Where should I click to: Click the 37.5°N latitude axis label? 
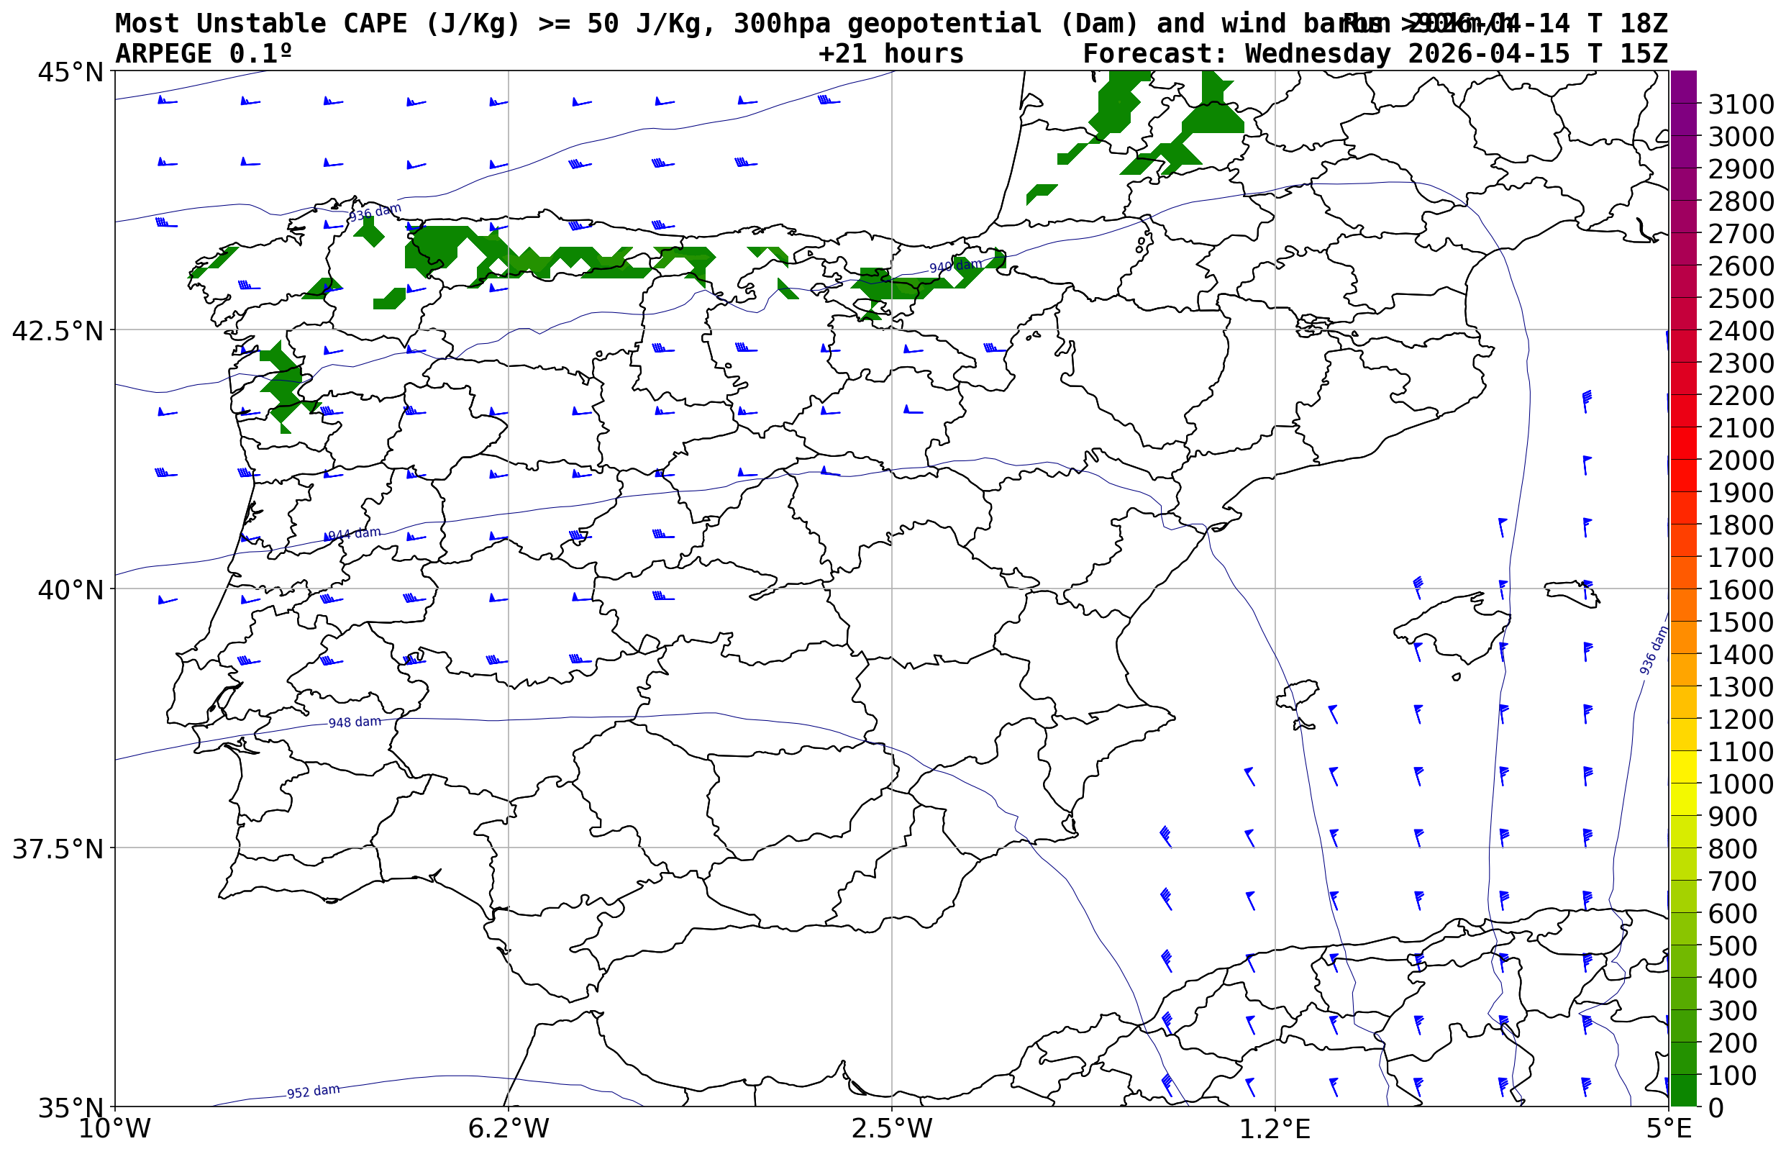tap(58, 849)
